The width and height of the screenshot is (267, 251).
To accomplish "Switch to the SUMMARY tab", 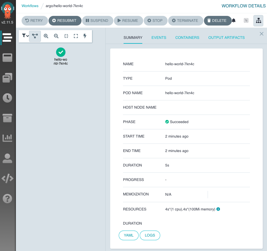I will click(133, 38).
